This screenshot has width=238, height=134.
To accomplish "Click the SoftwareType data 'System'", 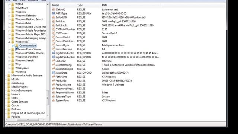I will [x=106, y=96].
